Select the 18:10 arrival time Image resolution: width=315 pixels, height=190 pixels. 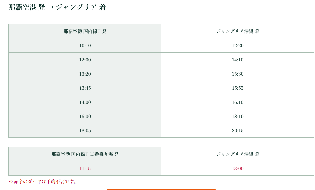(x=237, y=117)
